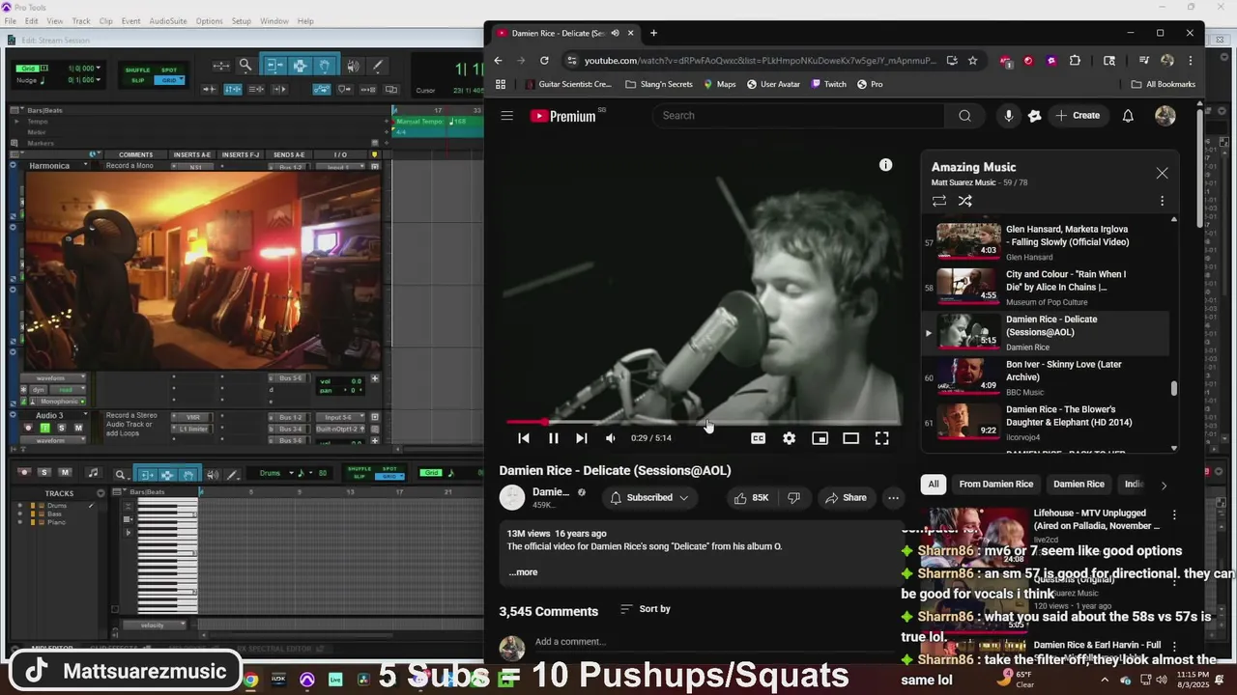Open miniplayer on YouTube video
This screenshot has width=1237, height=695.
820,438
